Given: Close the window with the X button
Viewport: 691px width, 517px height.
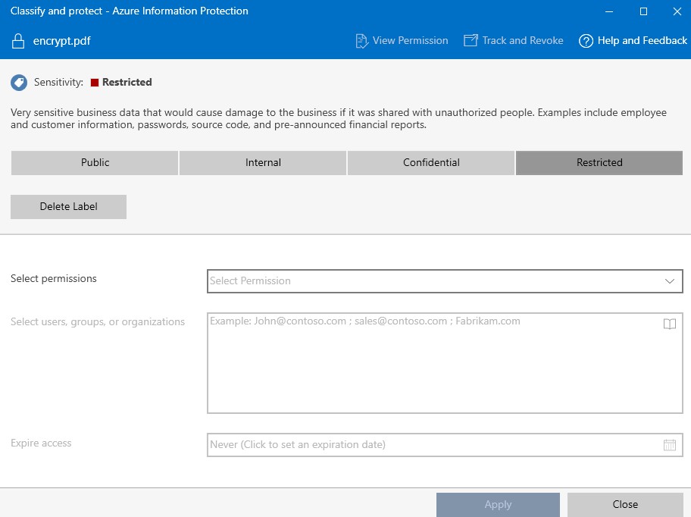Looking at the screenshot, I should pyautogui.click(x=677, y=11).
